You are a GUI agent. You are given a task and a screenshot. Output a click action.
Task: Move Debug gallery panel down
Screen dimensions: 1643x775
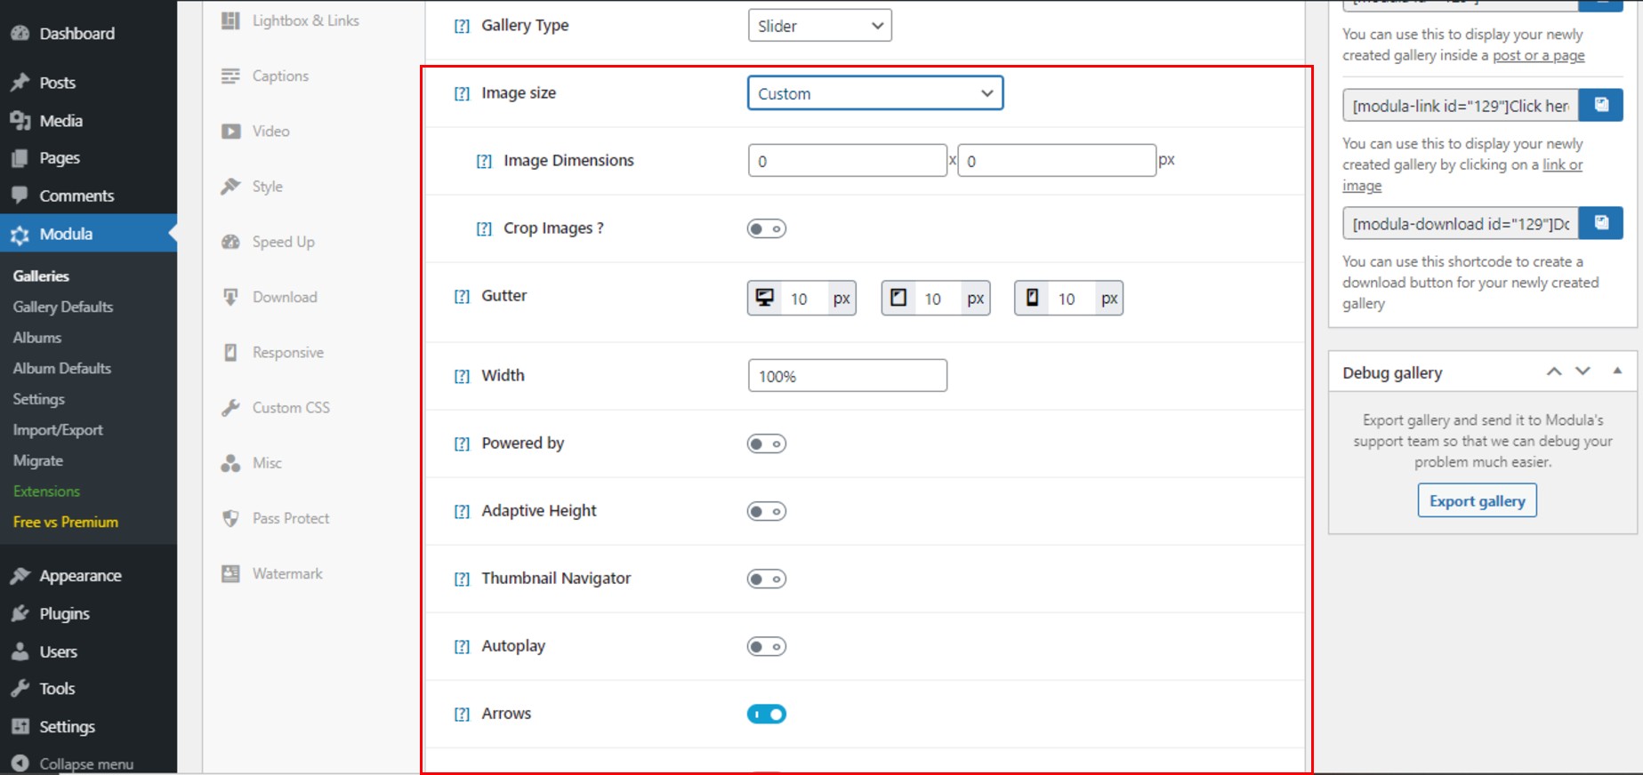(x=1583, y=372)
